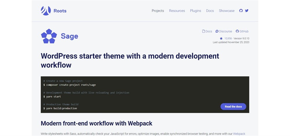Viewport: 290px width, 136px height.
Task: Click the Sage project title
Action: tap(70, 36)
